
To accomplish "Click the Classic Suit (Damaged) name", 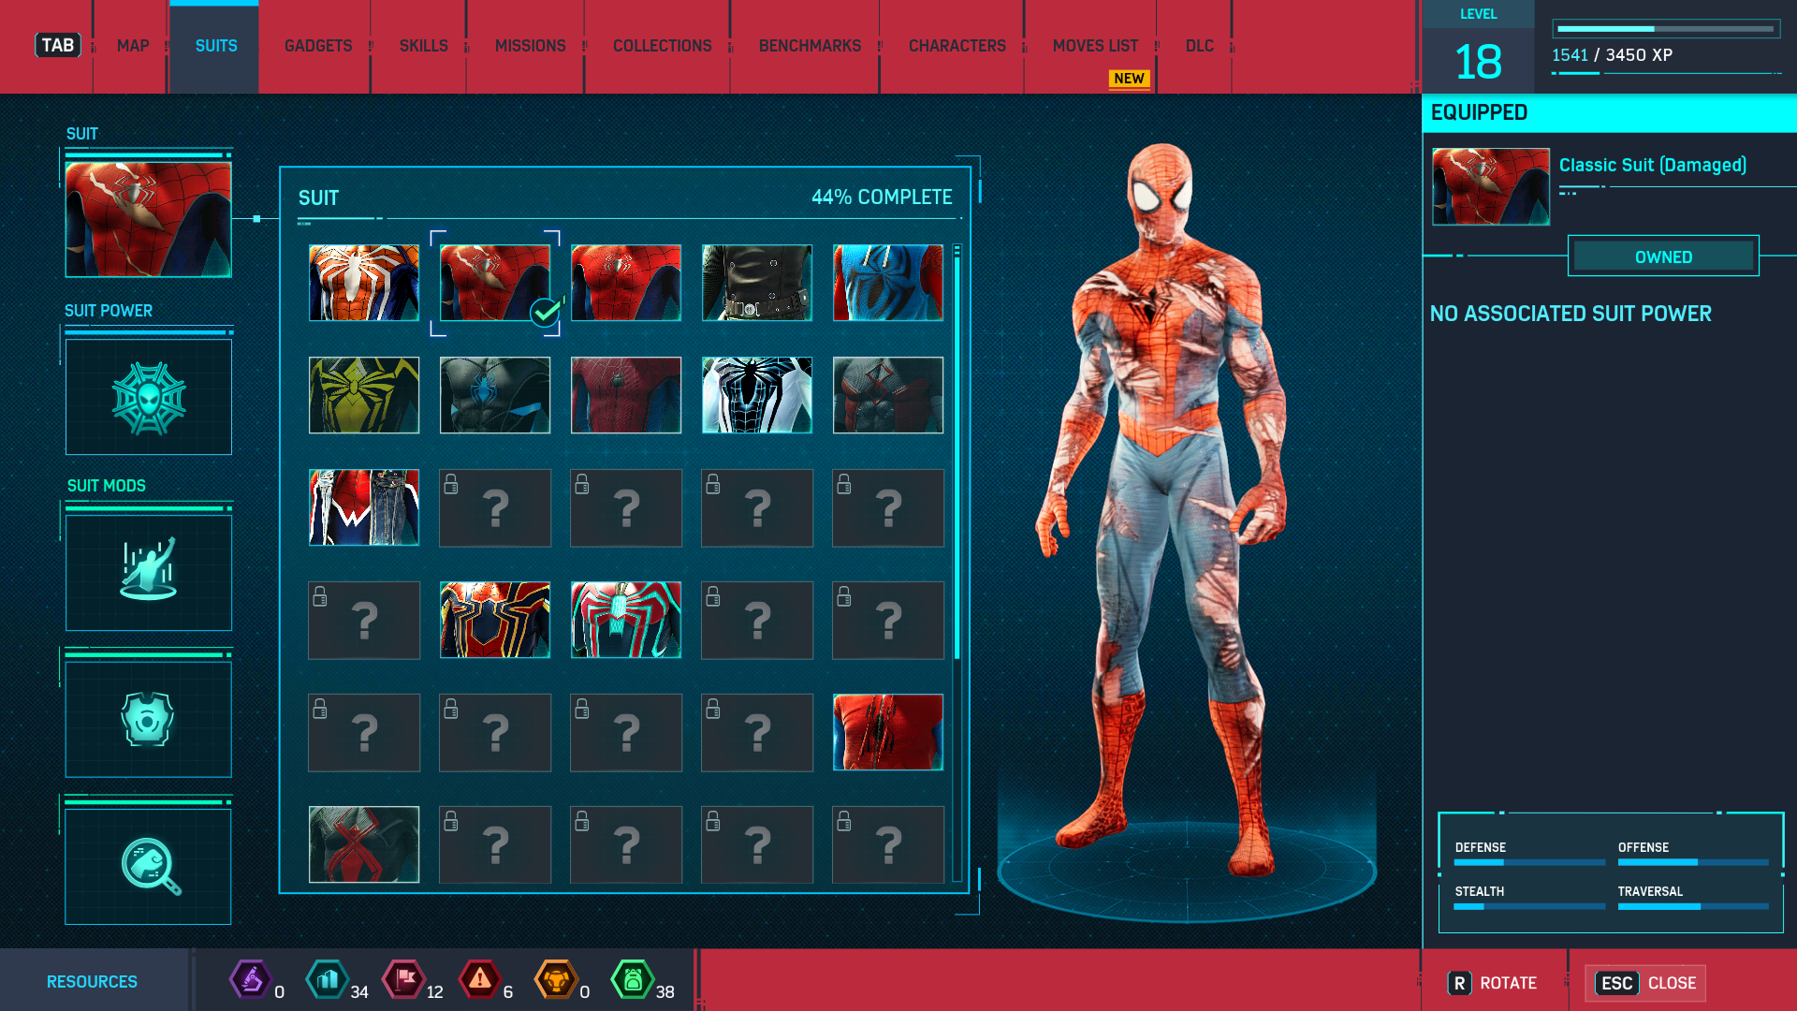I will pyautogui.click(x=1653, y=165).
